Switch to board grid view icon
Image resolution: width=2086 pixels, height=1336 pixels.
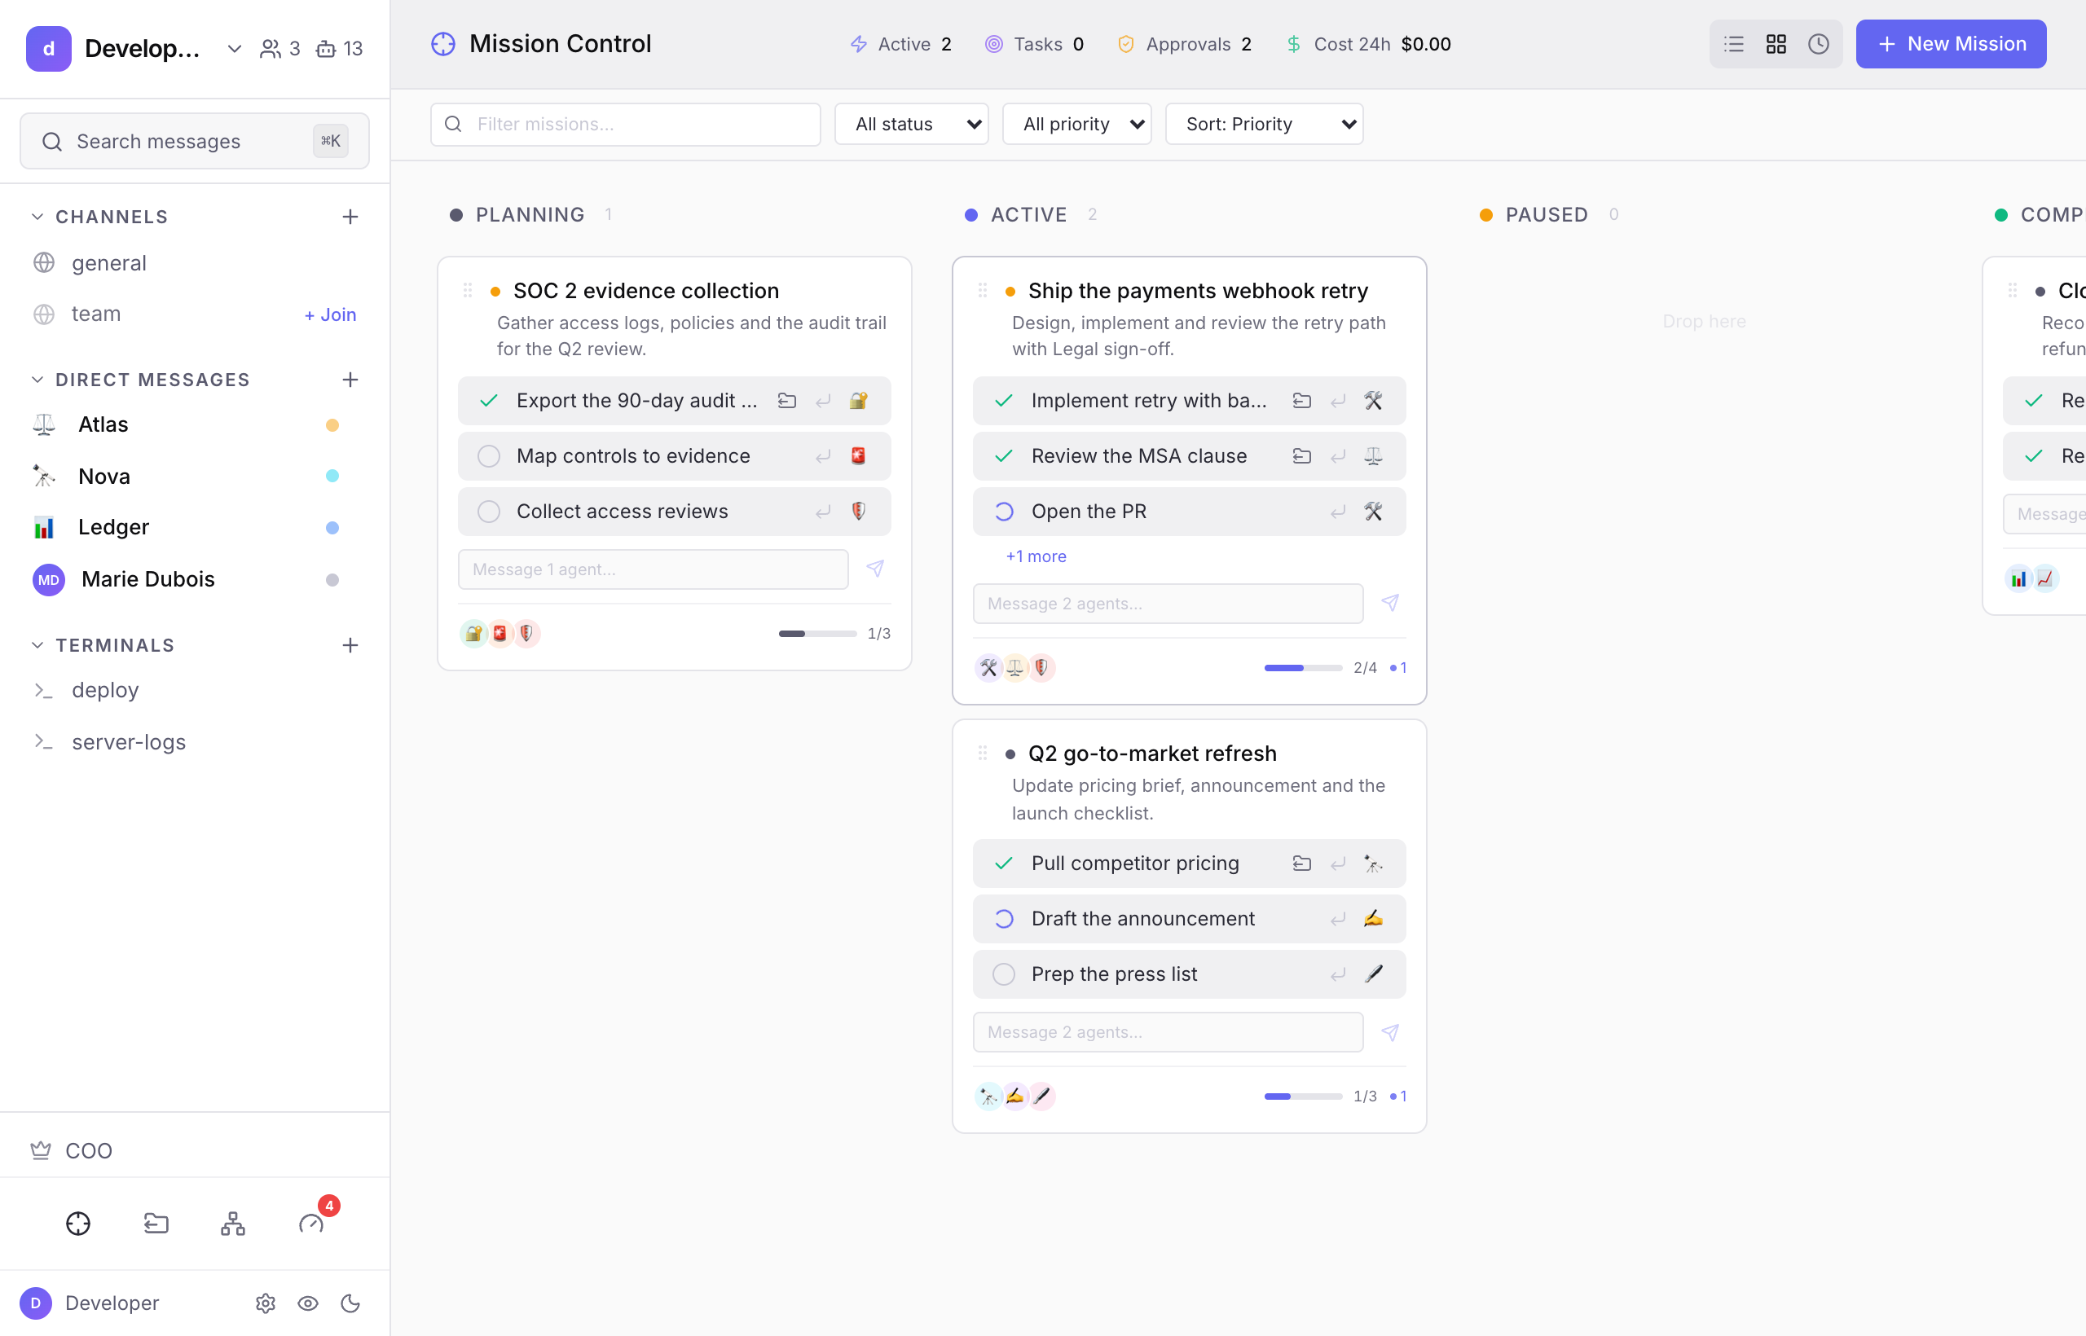pyautogui.click(x=1776, y=44)
